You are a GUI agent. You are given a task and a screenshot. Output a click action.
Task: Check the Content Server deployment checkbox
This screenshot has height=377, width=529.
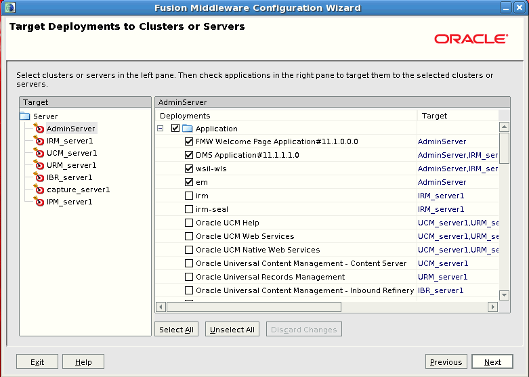coord(189,263)
